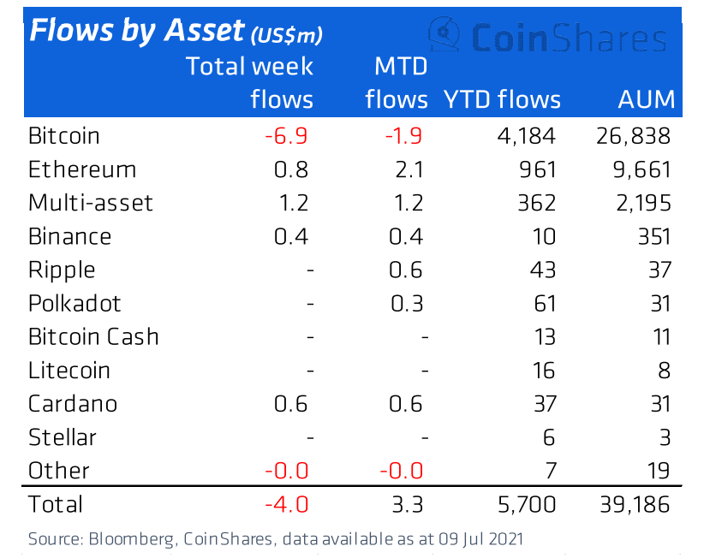Select the Ethereum row label
Image resolution: width=704 pixels, height=558 pixels.
[81, 169]
